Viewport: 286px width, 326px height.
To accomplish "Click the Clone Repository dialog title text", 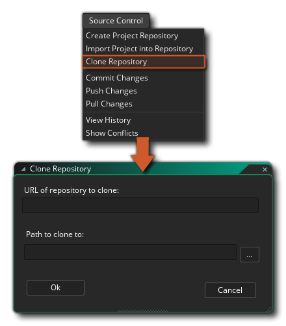I will pyautogui.click(x=60, y=169).
